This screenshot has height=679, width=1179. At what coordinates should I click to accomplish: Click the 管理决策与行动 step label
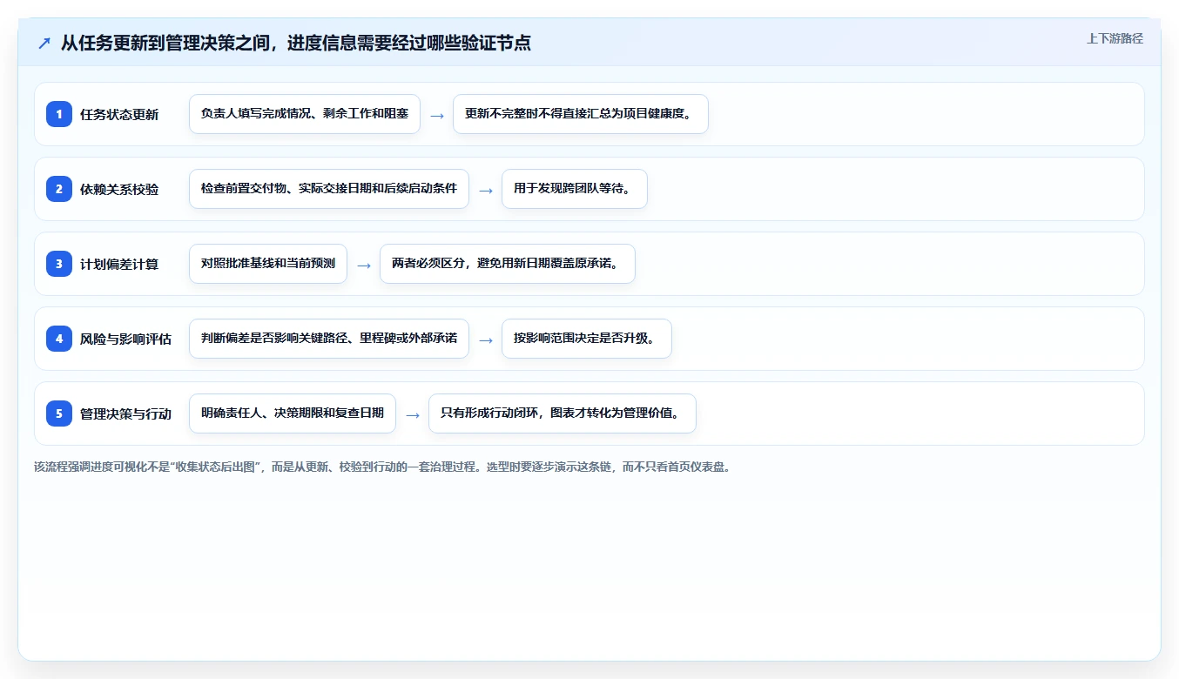click(125, 413)
